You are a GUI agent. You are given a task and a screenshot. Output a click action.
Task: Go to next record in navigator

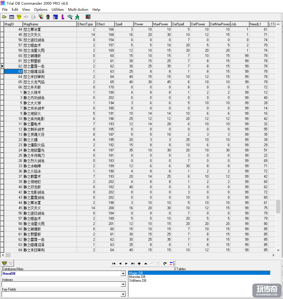coord(126,263)
